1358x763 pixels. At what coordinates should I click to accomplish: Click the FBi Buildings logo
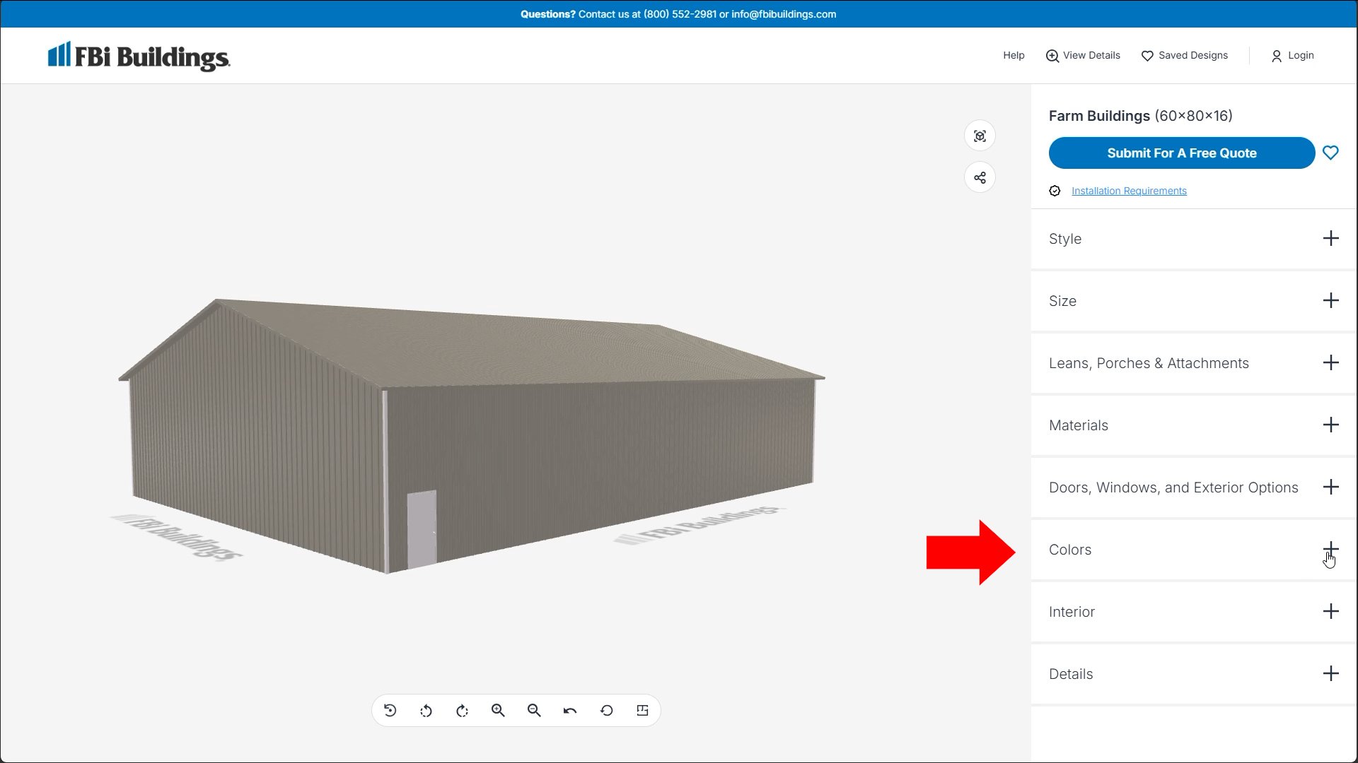coord(139,57)
